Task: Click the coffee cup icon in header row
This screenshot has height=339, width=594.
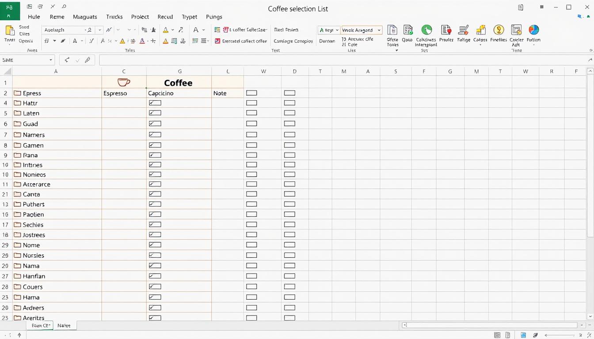Action: click(124, 82)
